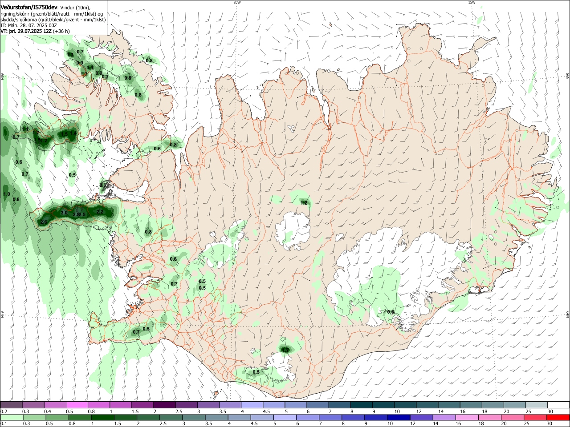
Task: Select the 2.6 precipitation value label
Action: tap(44, 222)
